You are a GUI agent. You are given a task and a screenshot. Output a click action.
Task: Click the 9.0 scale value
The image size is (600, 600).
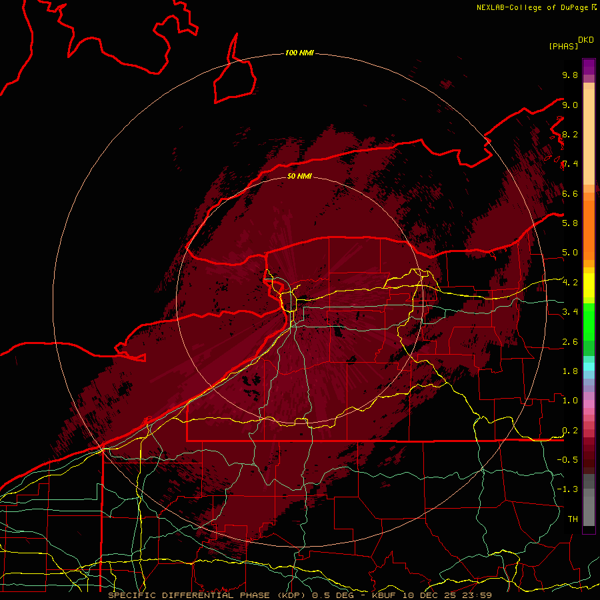pyautogui.click(x=570, y=105)
